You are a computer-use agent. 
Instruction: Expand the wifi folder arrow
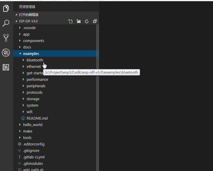23,112
